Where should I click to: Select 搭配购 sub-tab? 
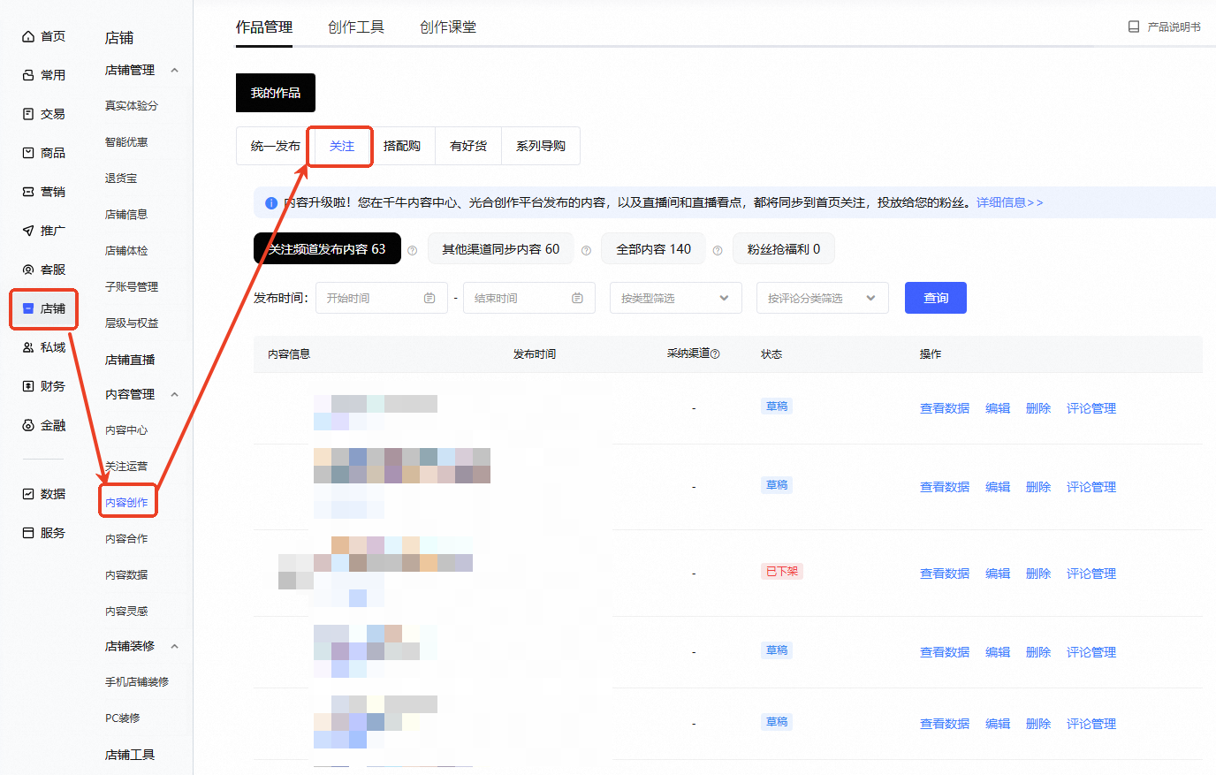pyautogui.click(x=402, y=146)
